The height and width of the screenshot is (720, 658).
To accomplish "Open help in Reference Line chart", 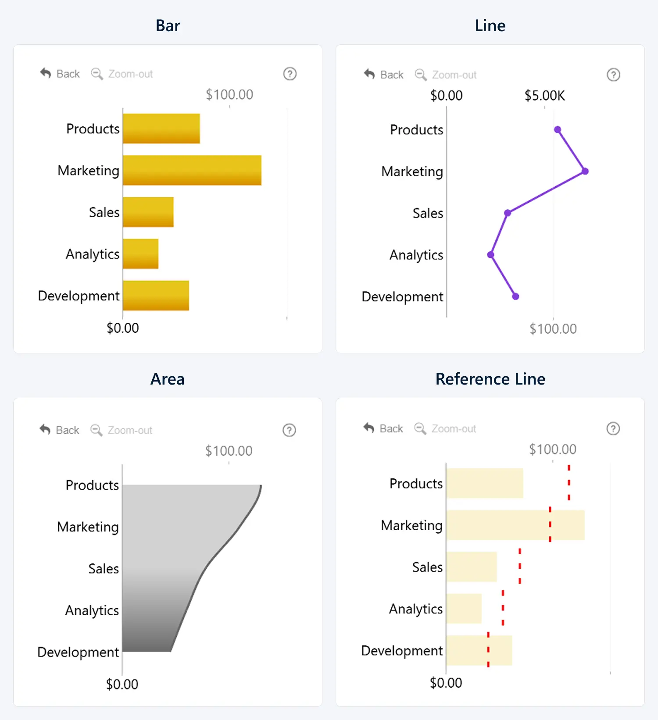I will coord(613,428).
